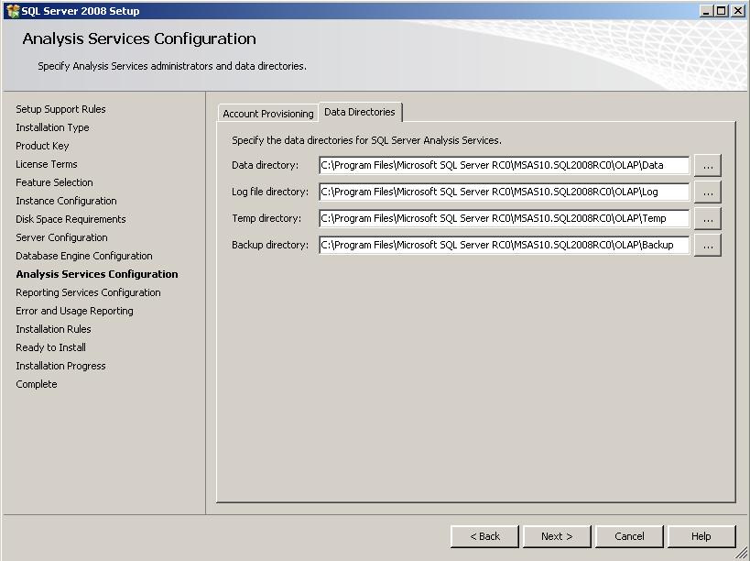Click the Installation Progress step

click(x=60, y=366)
